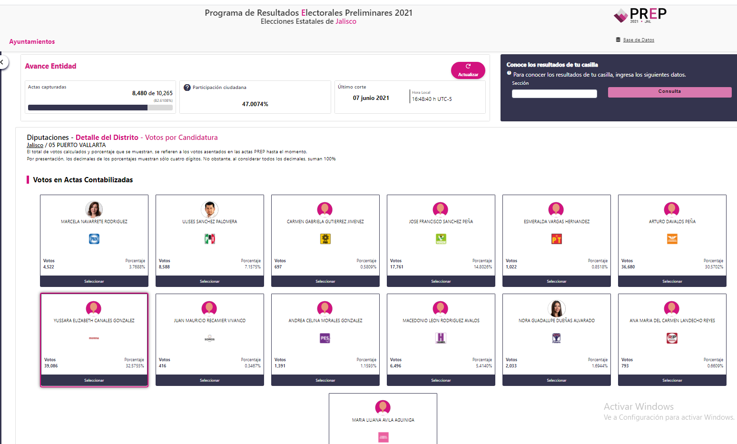Screen dimensions: 737x444
Task: Click the '16:48:40 h UTC-5' time
Action: 432,99
